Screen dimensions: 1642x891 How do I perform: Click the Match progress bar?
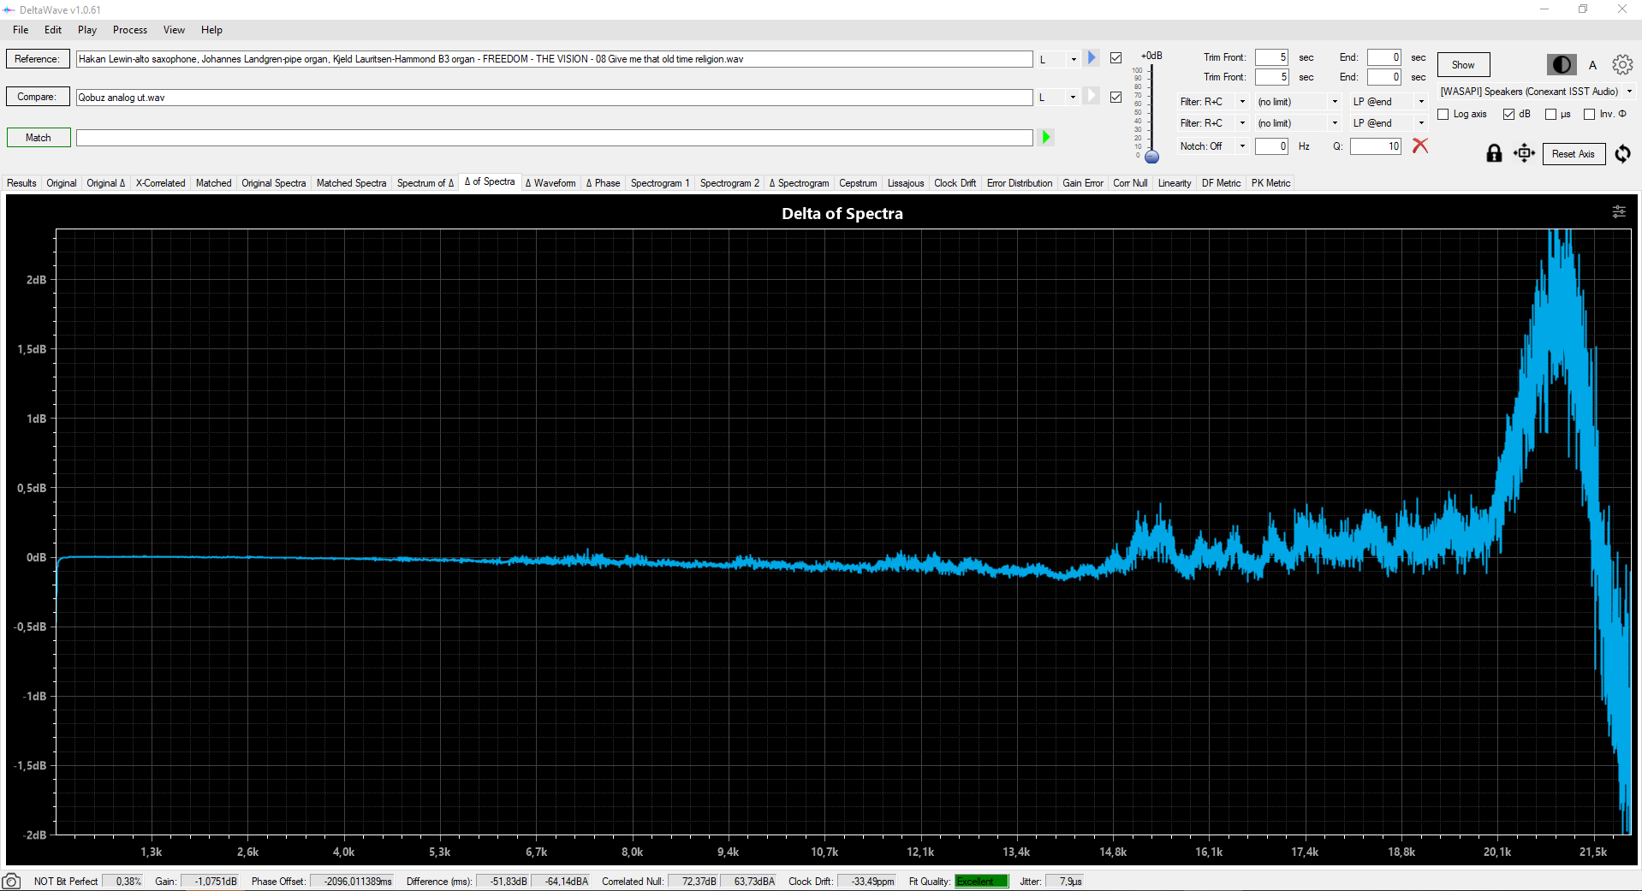(554, 137)
